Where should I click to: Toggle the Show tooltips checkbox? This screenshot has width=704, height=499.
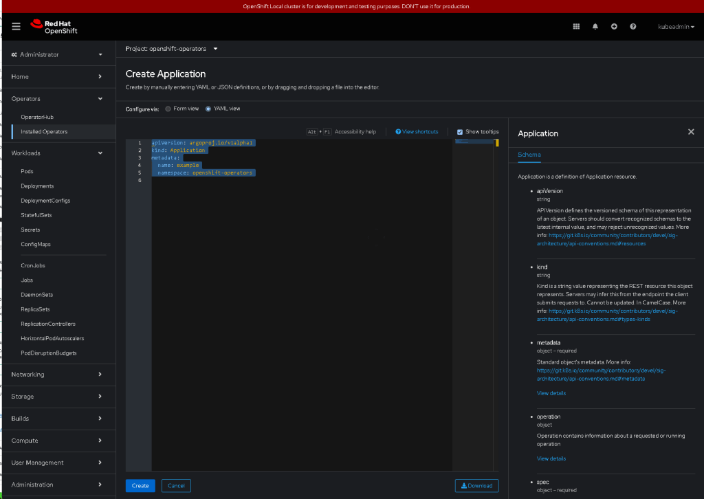[460, 132]
